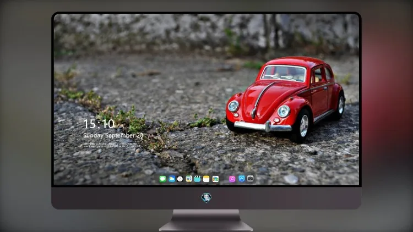Launch the pink iTunes music app
This screenshot has width=413, height=232.
coord(232,179)
